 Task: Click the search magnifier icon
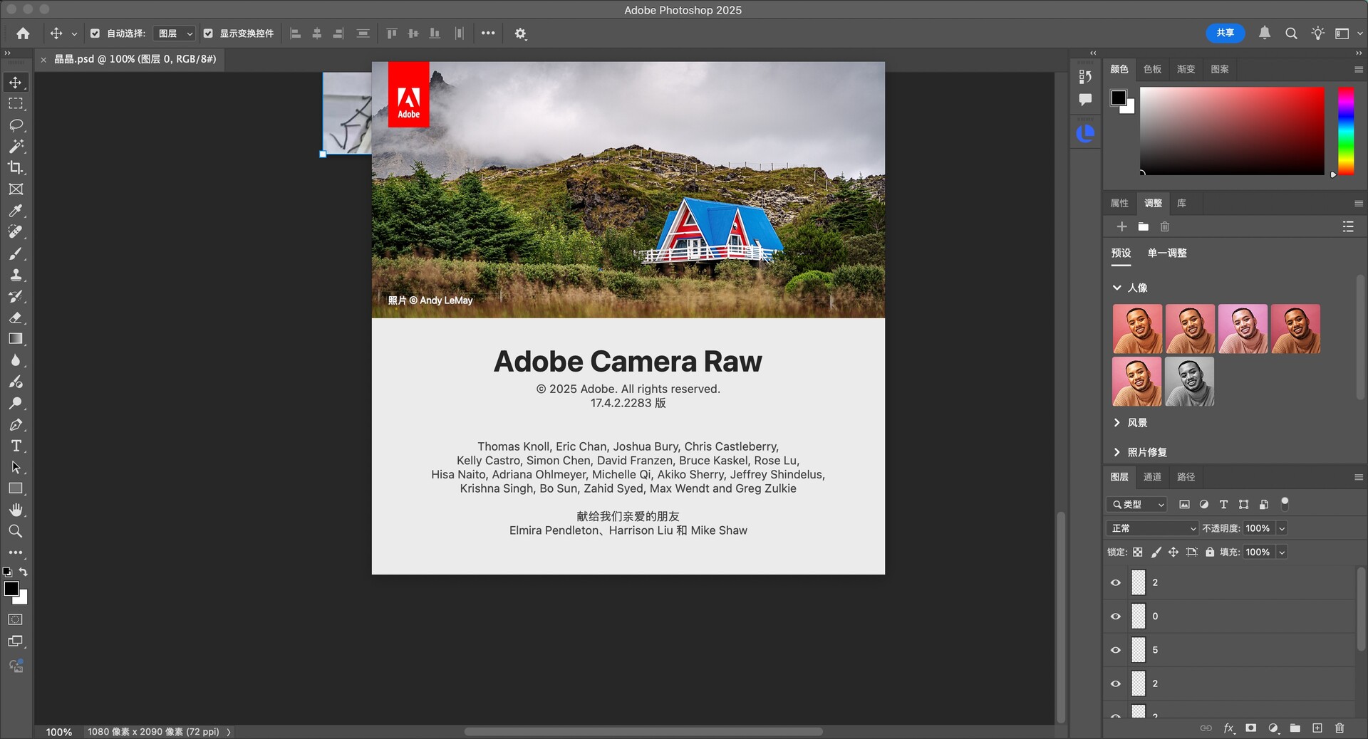pos(1291,33)
